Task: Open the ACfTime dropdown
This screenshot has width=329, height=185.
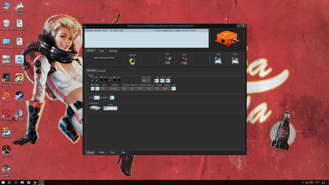Action: (115, 89)
